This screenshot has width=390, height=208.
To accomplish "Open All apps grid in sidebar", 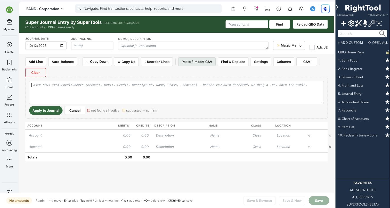I will 9,118.
